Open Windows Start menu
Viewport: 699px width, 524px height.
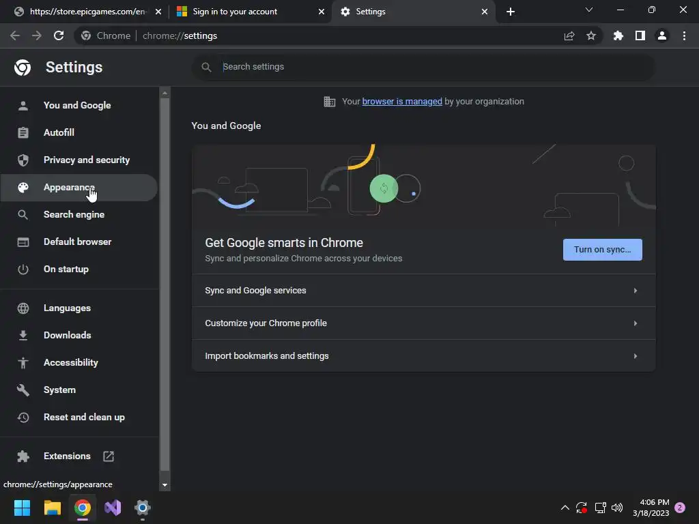(x=22, y=508)
